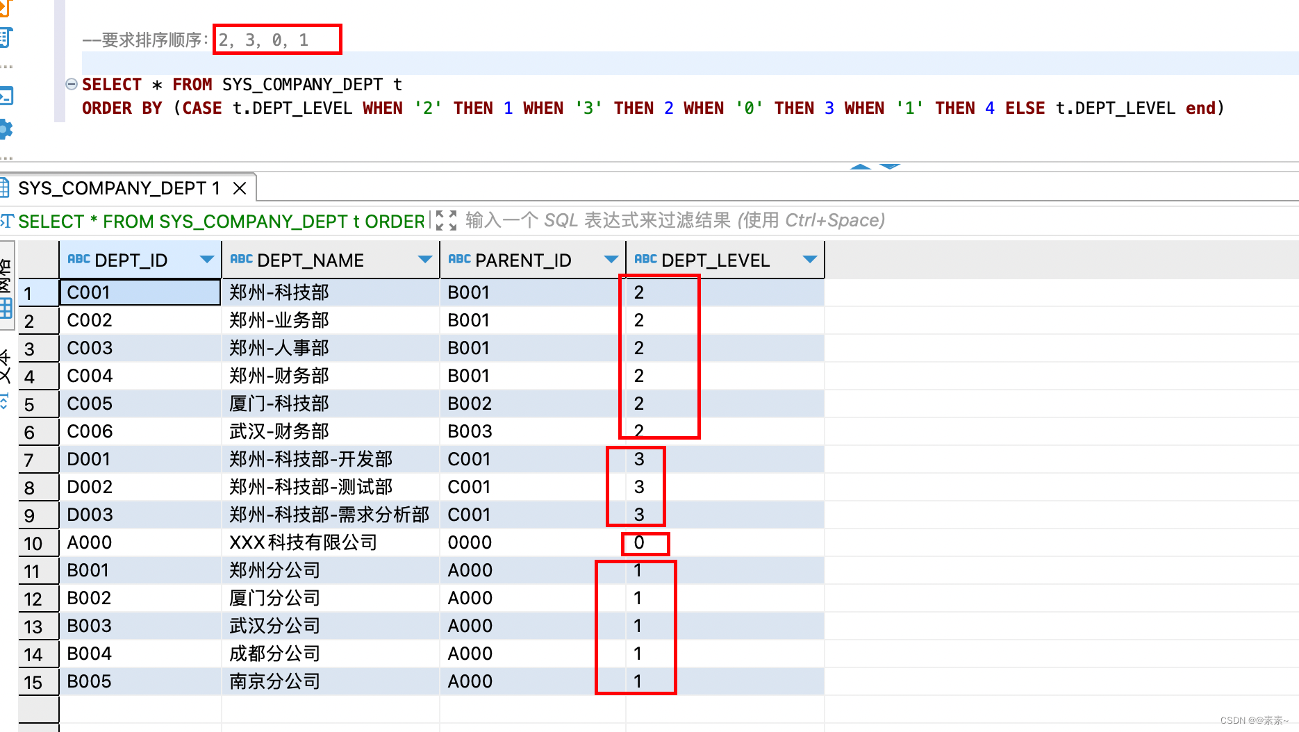
Task: Select the 郑州-业务部 department name cell
Action: pos(331,320)
